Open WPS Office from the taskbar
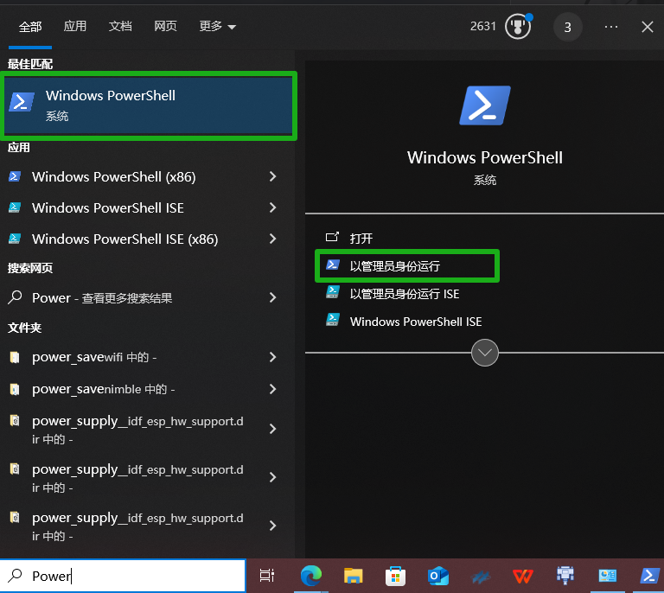The height and width of the screenshot is (593, 664). 522,577
